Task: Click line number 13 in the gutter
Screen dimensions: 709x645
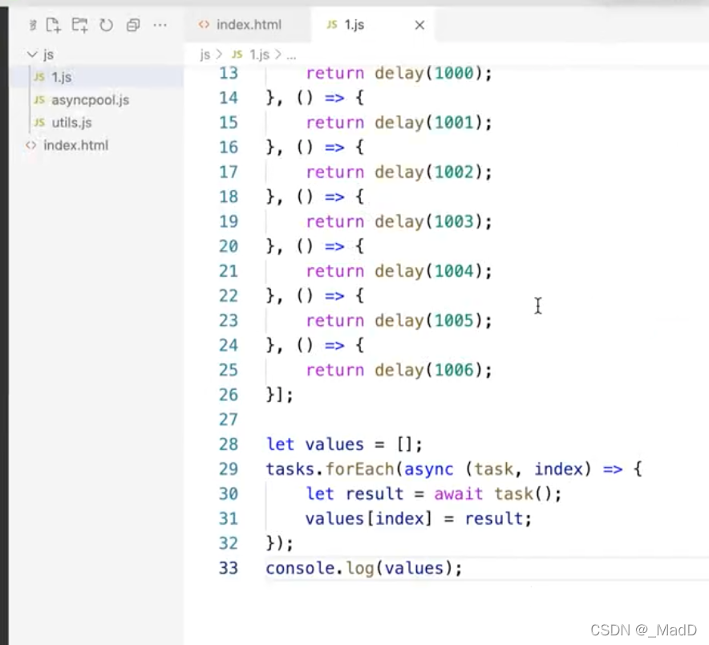Action: [x=229, y=73]
